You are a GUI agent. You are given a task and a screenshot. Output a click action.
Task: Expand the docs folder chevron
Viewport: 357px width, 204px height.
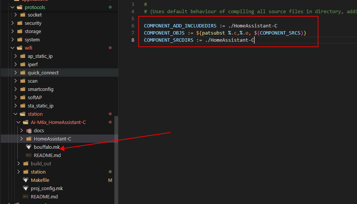point(21,130)
